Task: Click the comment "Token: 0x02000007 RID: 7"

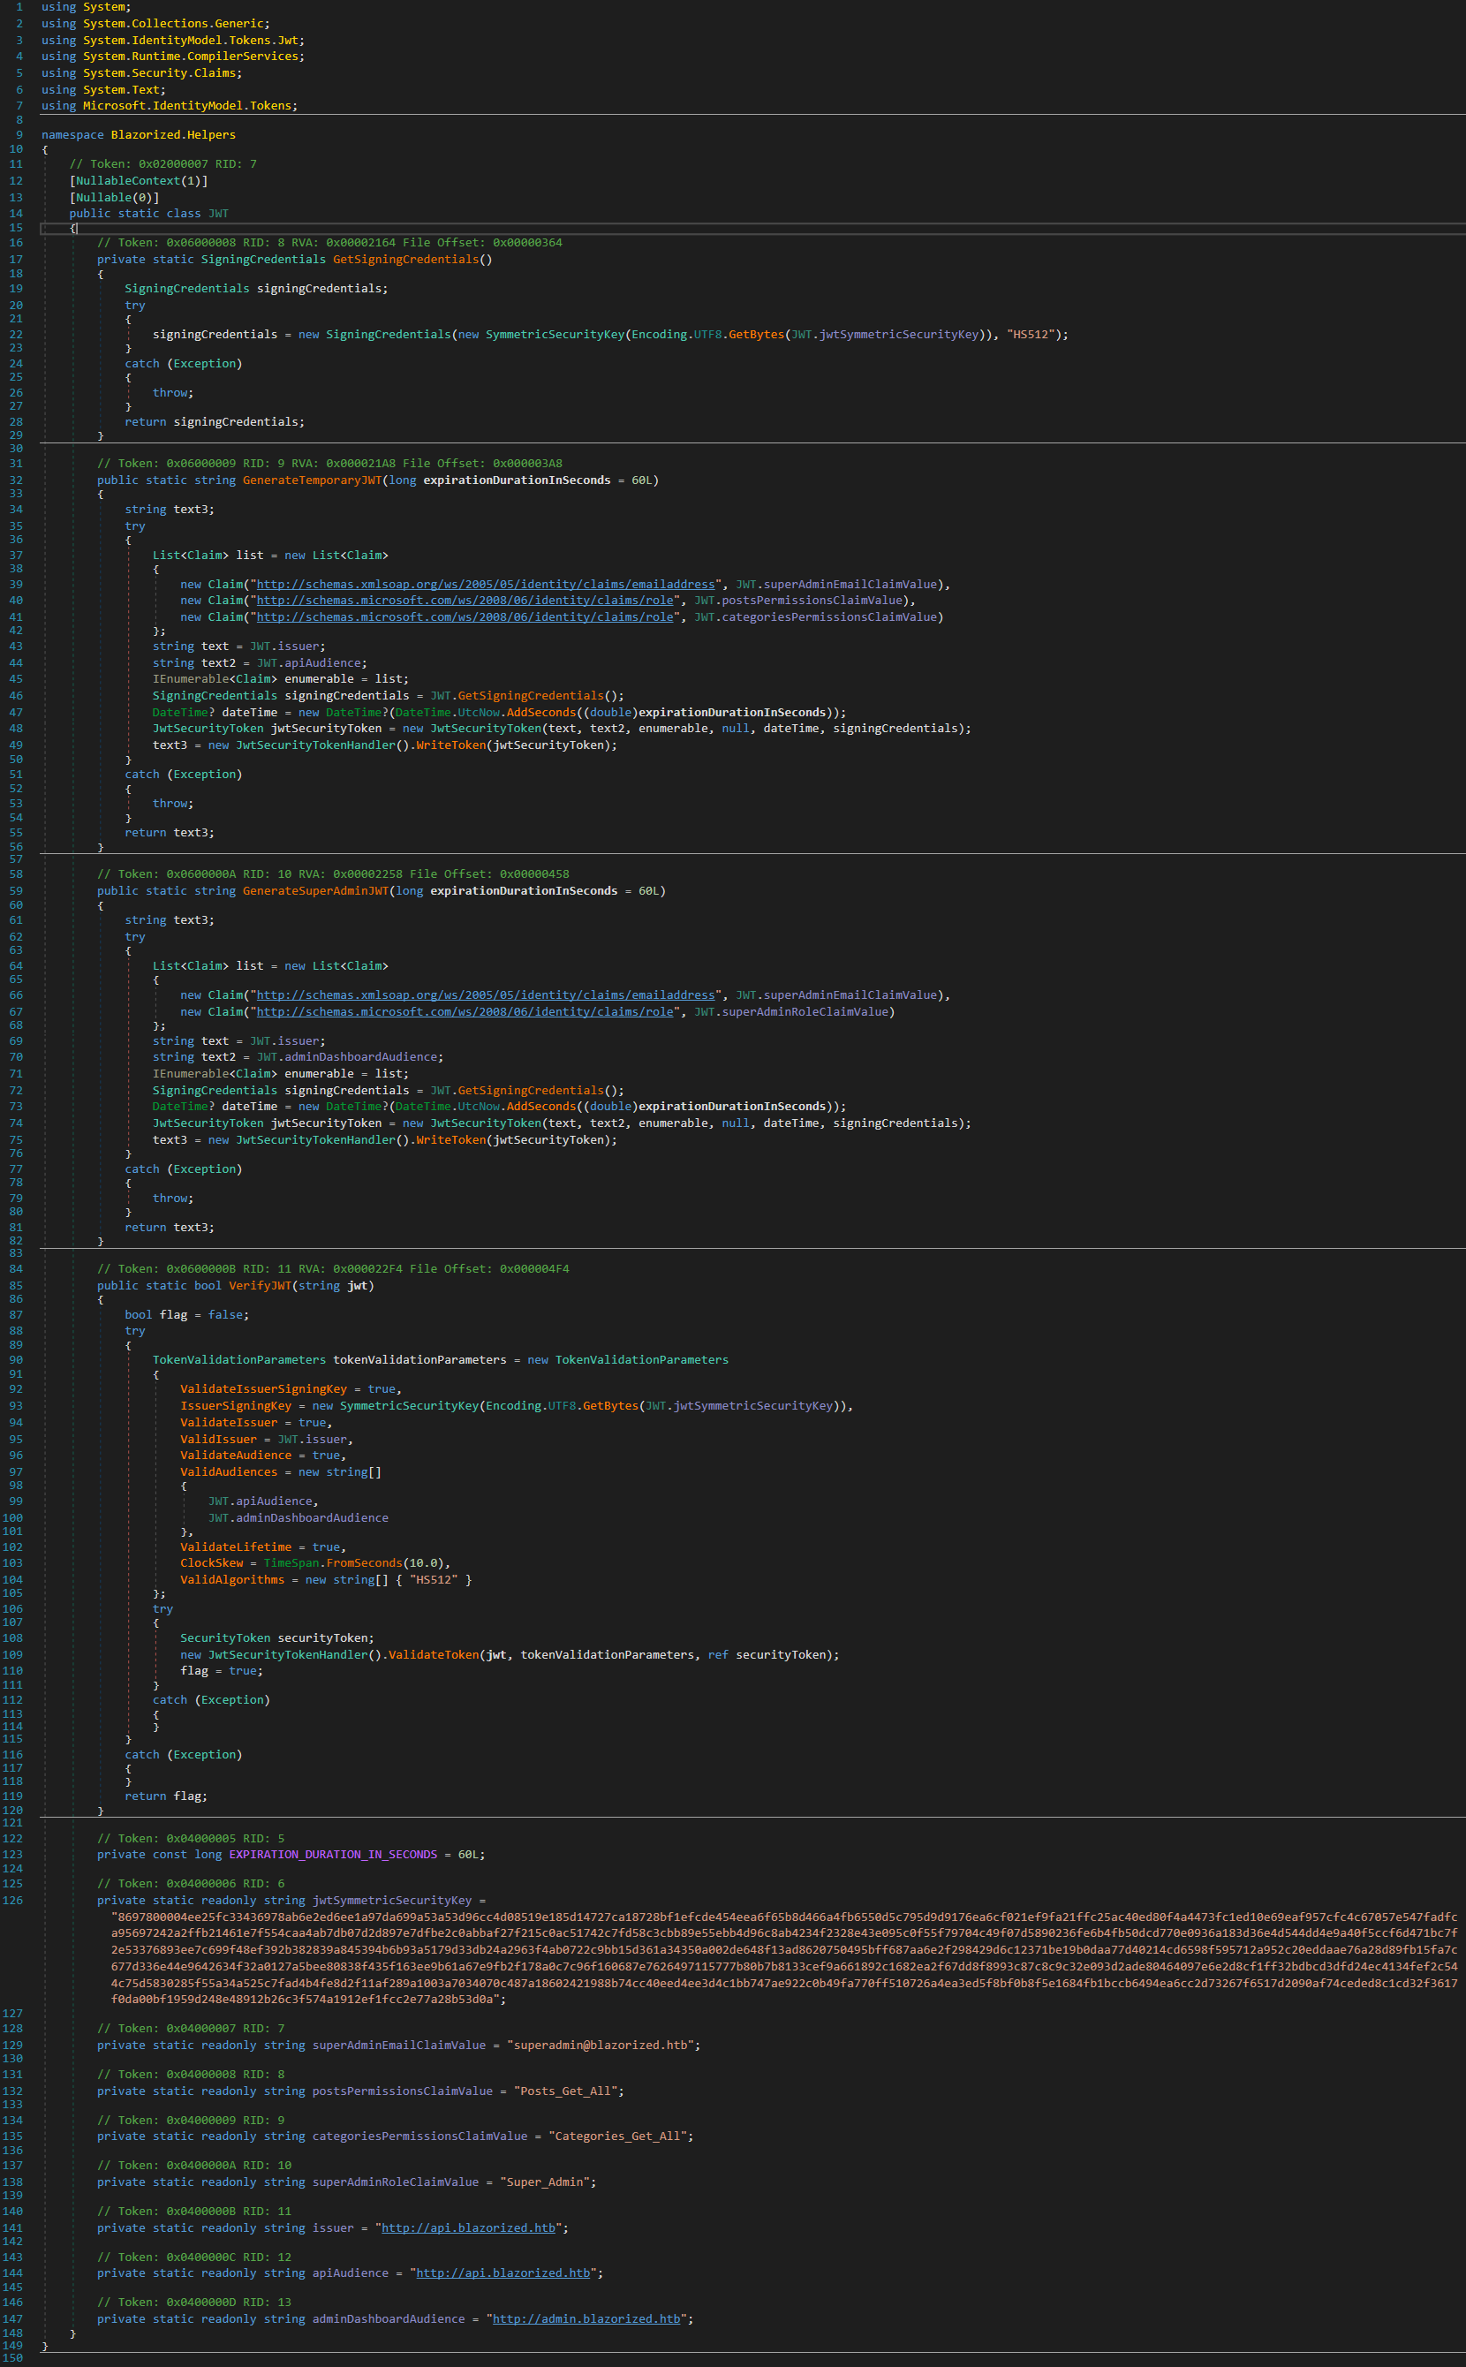Action: click(162, 164)
